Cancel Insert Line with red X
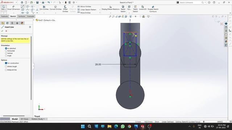 6,31
